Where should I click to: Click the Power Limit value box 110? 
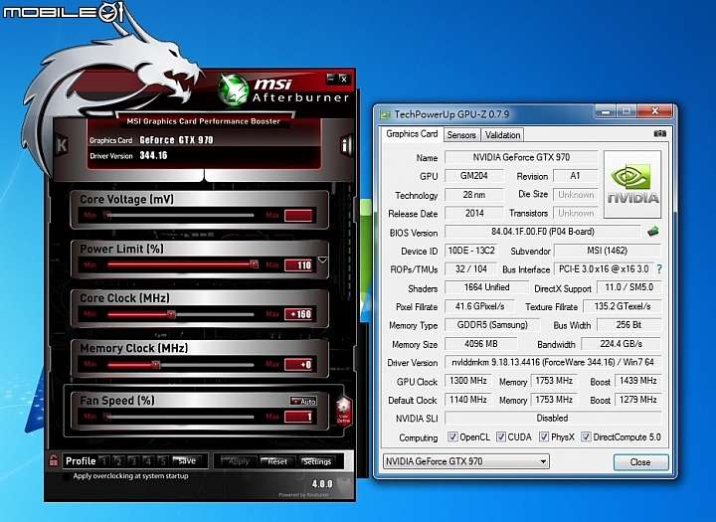coord(298,264)
